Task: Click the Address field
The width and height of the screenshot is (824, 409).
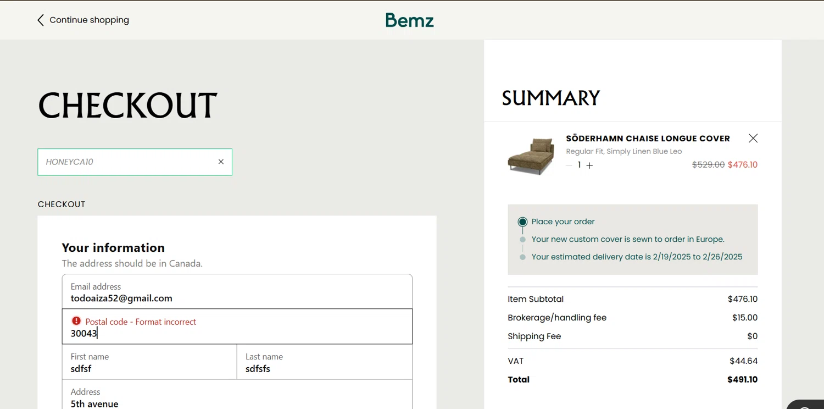Action: [237, 395]
